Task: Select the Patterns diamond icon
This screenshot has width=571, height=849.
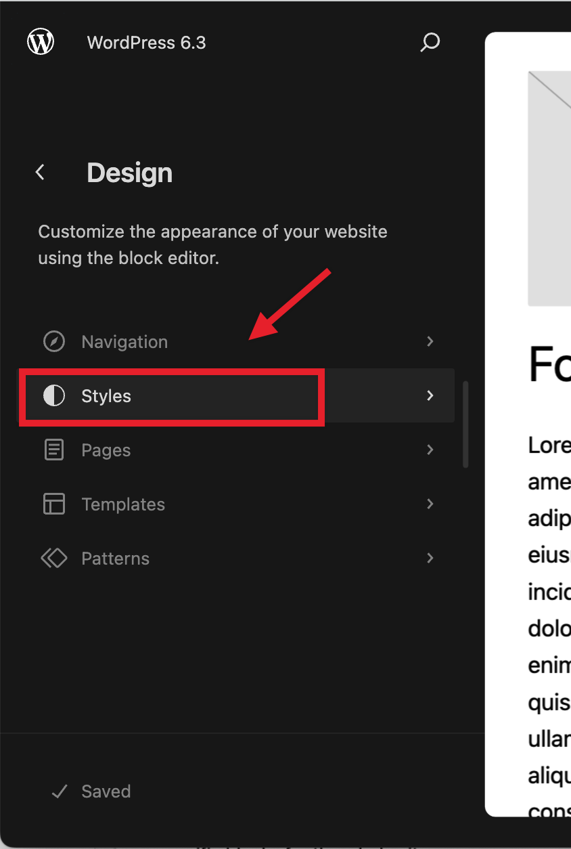Action: [53, 558]
